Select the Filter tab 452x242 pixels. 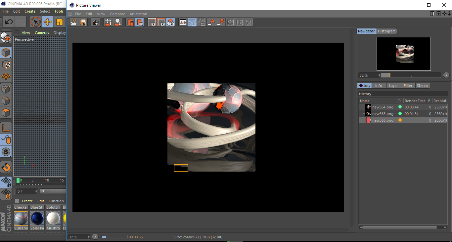click(408, 86)
